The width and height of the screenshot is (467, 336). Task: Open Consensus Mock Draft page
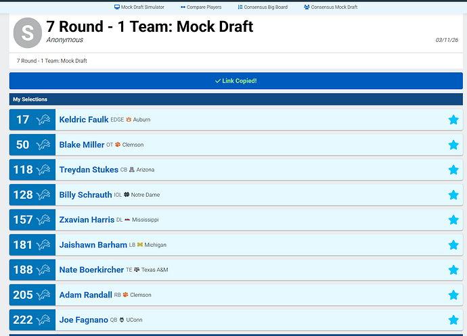[330, 7]
